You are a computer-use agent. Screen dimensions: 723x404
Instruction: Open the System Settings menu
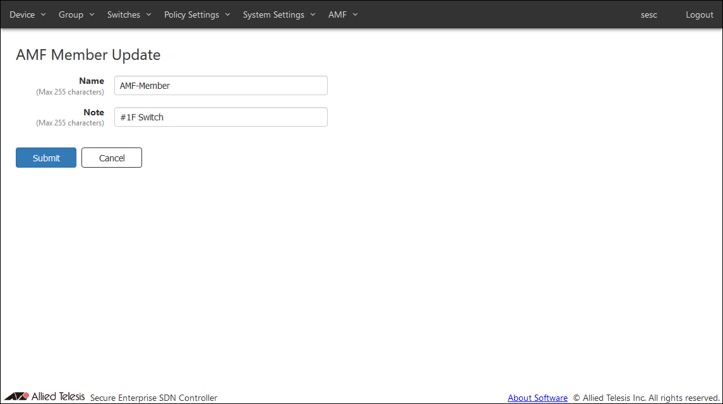(273, 14)
